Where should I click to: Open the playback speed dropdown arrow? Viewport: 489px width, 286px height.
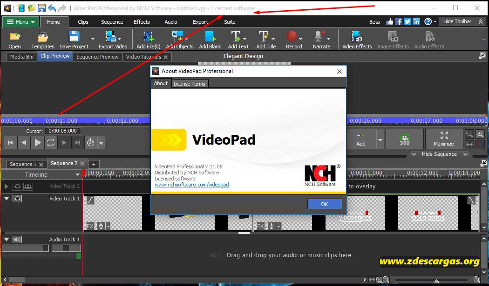pos(101,143)
